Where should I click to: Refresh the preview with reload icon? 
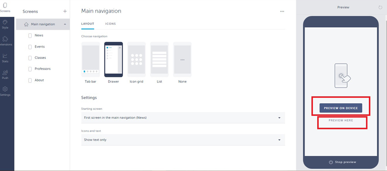(x=380, y=8)
